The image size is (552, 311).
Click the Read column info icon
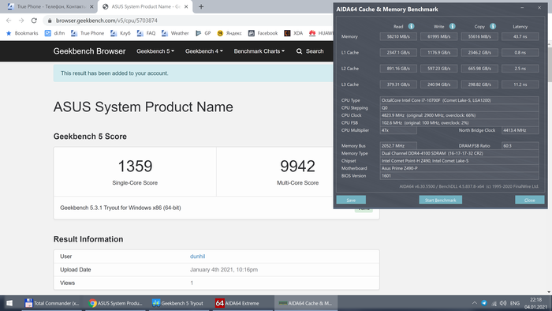(x=411, y=26)
